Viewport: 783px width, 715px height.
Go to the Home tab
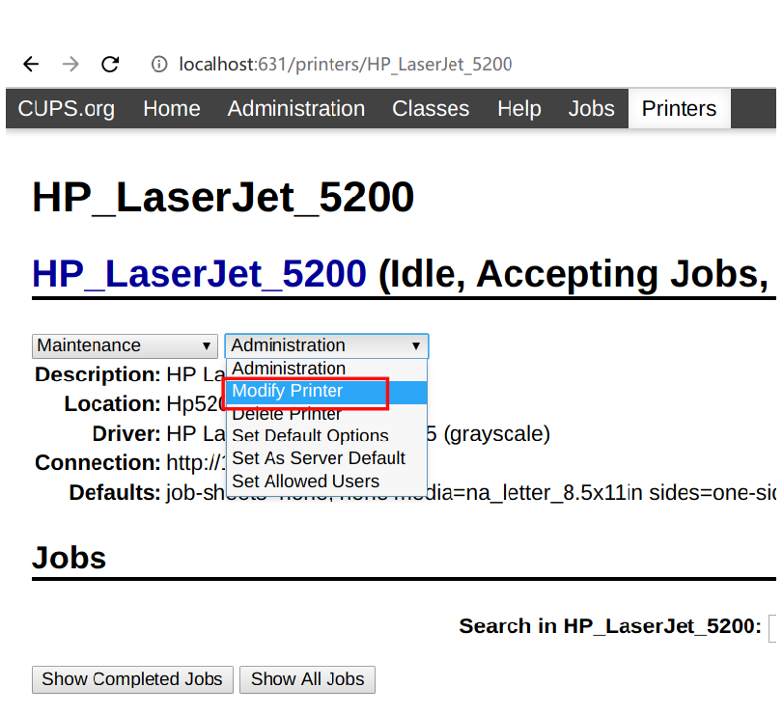pos(171,109)
